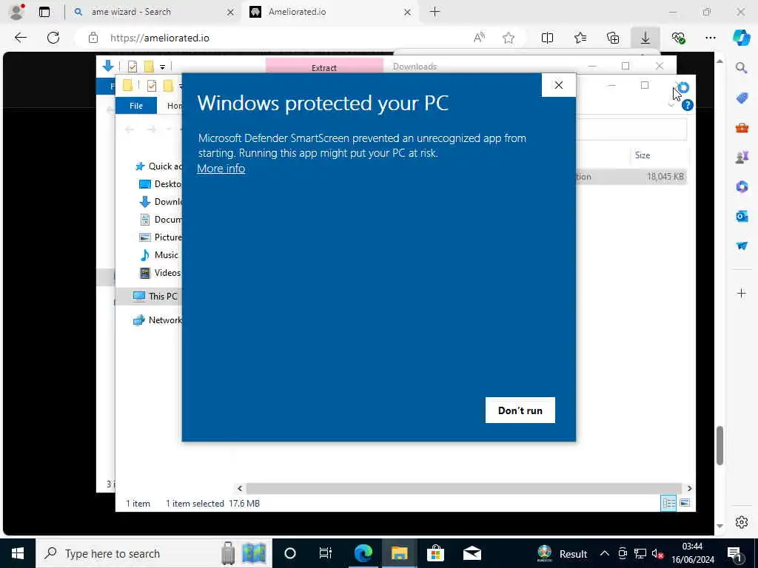758x568 pixels.
Task: Open the Windows Start menu
Action: click(18, 553)
